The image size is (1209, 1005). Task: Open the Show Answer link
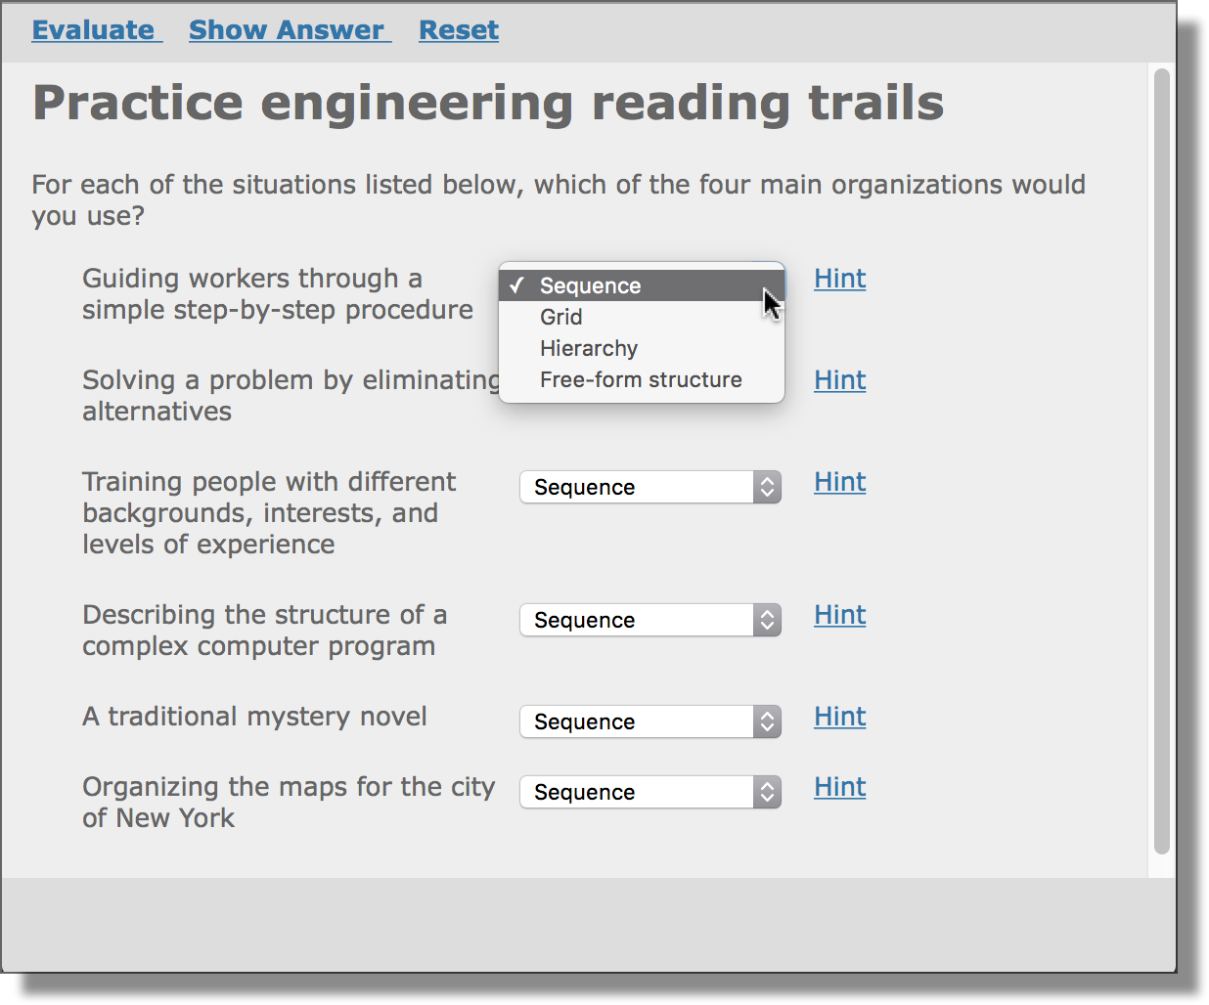[290, 30]
